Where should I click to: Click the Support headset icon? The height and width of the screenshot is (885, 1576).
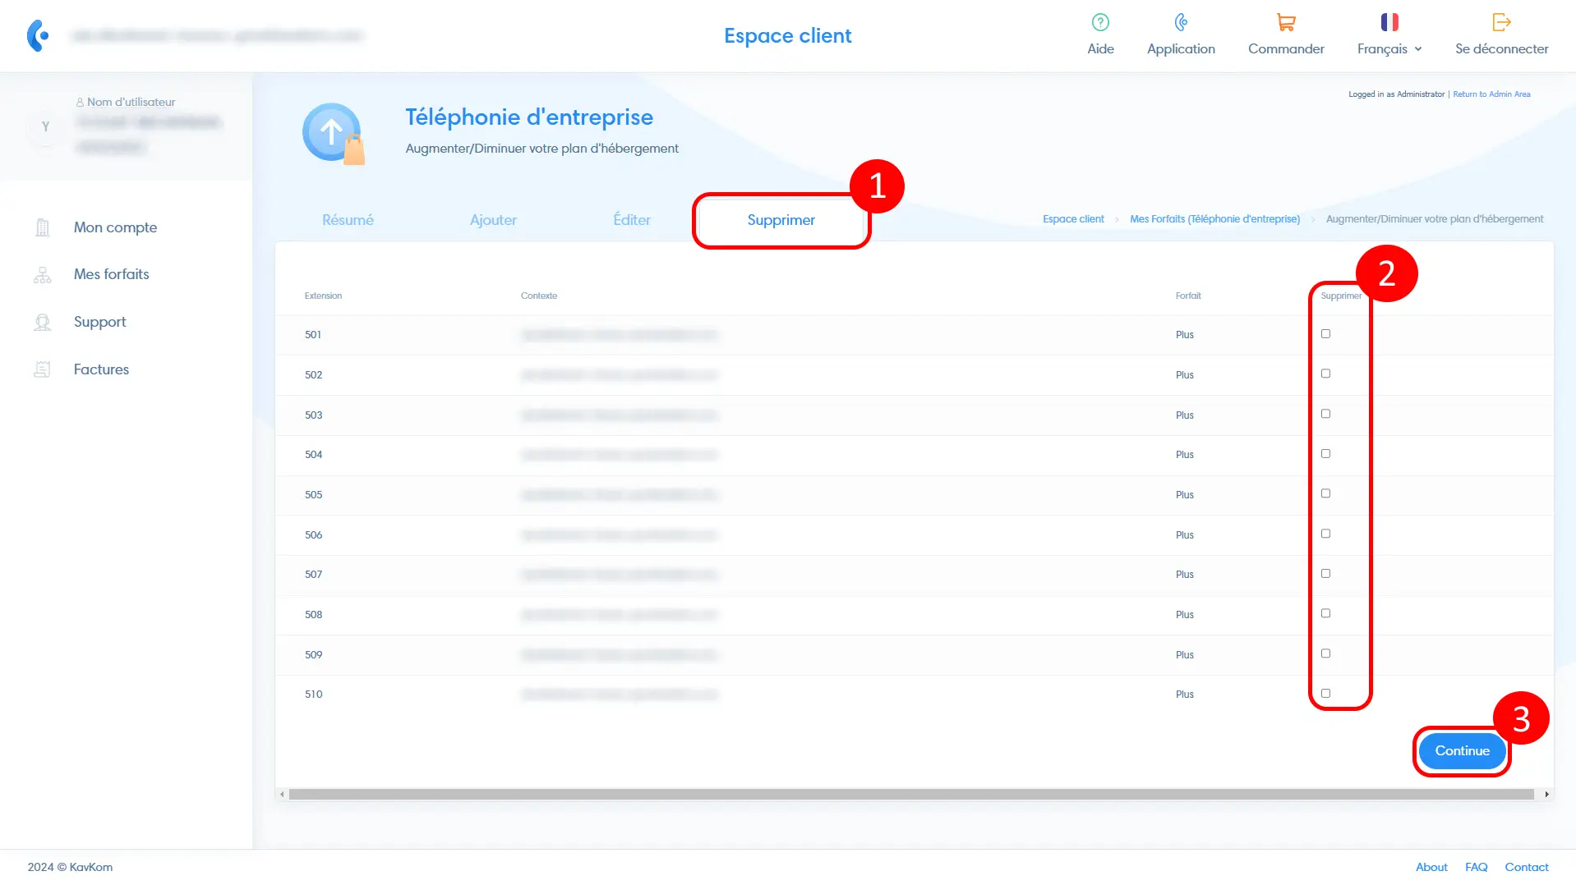pyautogui.click(x=43, y=323)
